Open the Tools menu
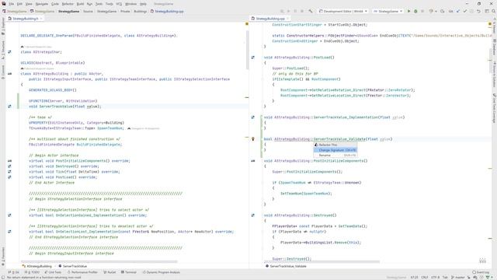This screenshot has width=497, height=280. [x=109, y=4]
